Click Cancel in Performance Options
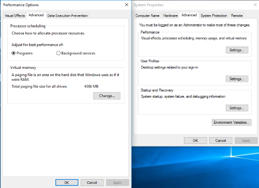The image size is (259, 188). pyautogui.click(x=92, y=182)
